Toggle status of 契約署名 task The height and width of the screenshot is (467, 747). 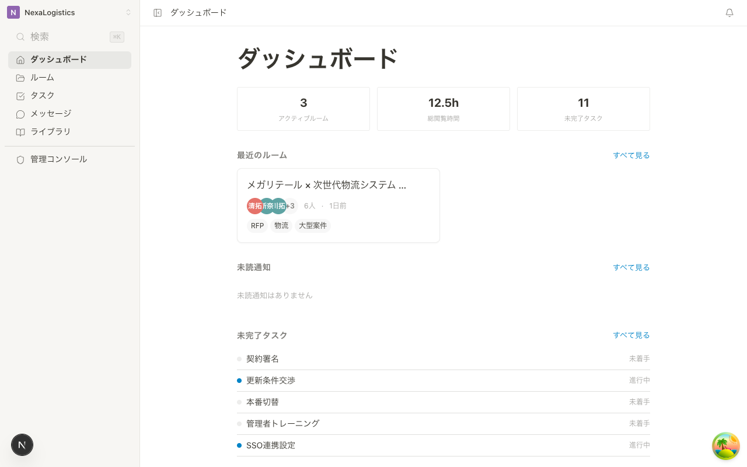[x=239, y=359]
